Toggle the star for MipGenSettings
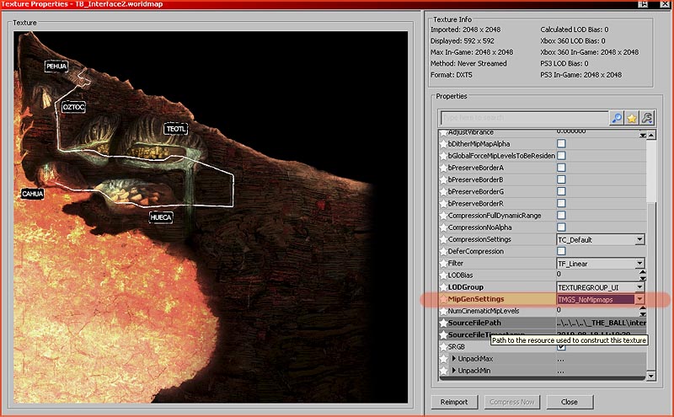The width and height of the screenshot is (674, 417). click(x=443, y=299)
